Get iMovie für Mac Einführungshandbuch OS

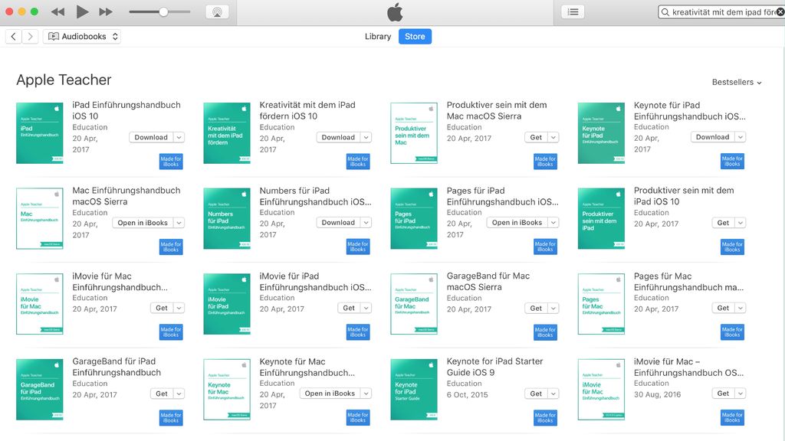[724, 394]
